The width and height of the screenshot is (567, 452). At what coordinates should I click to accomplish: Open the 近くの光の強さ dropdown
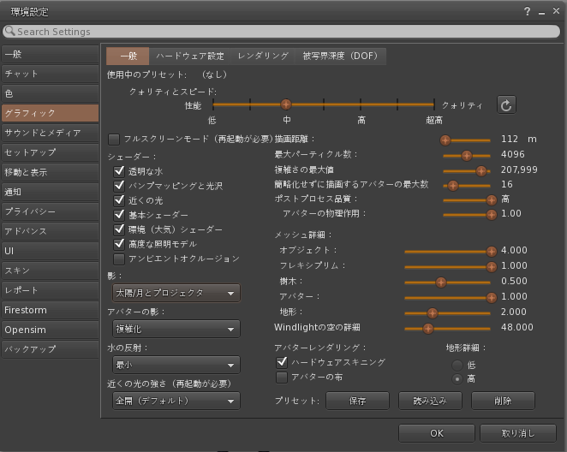click(176, 401)
